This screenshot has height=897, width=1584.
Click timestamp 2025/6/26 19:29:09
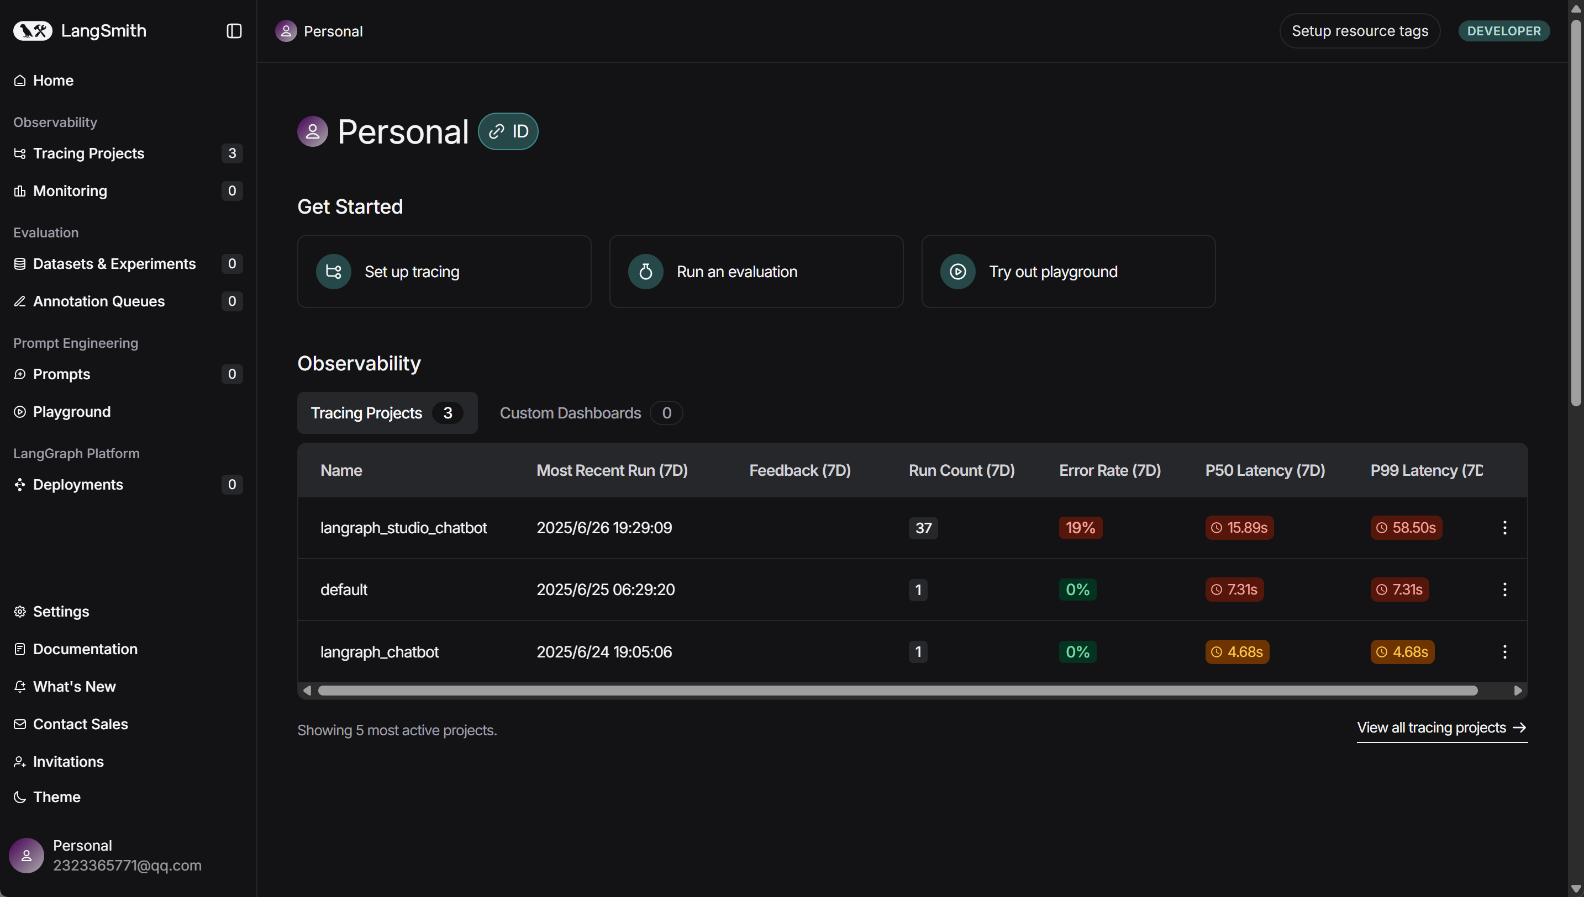tap(604, 528)
